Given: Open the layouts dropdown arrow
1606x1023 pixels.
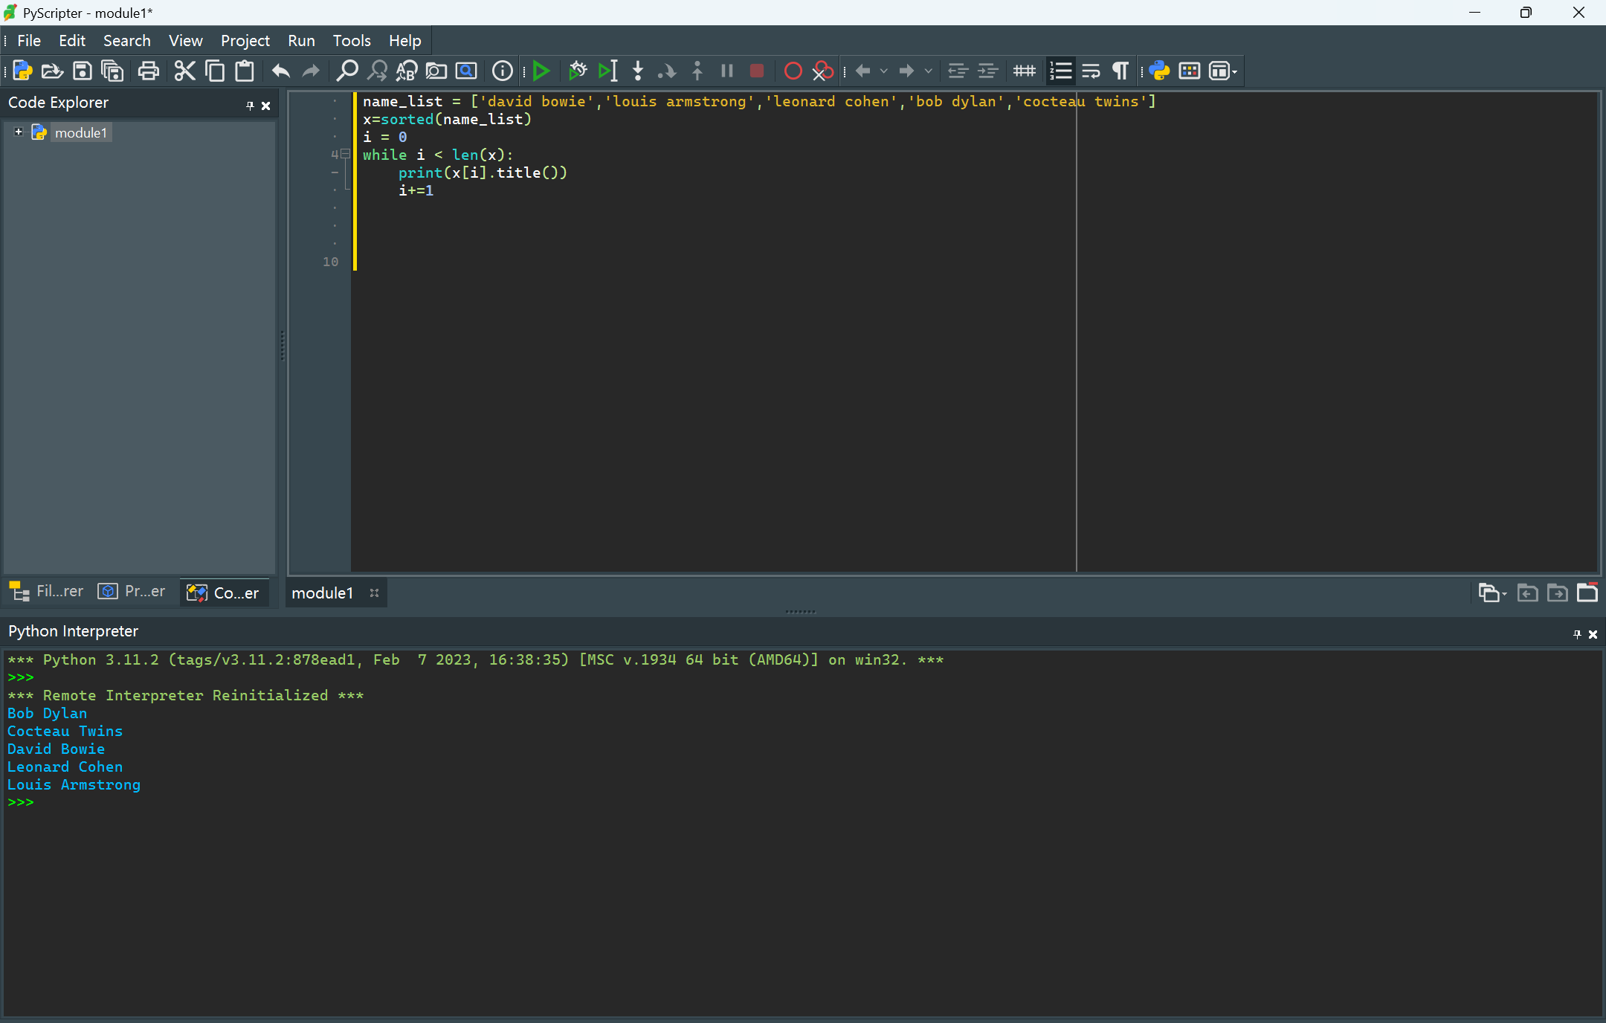Looking at the screenshot, I should tap(1235, 72).
